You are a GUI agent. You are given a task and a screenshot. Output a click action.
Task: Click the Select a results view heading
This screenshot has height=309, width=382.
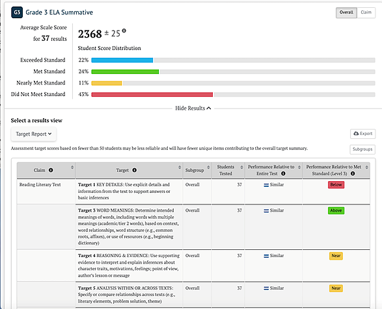36,120
